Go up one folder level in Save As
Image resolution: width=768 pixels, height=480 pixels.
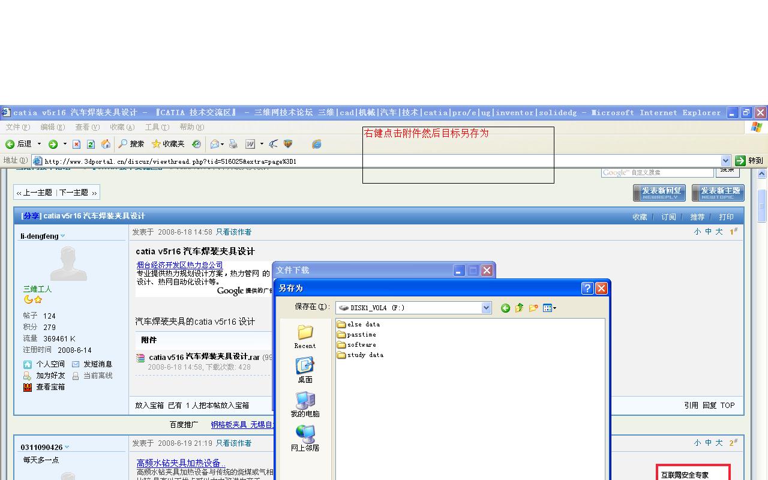tap(519, 308)
